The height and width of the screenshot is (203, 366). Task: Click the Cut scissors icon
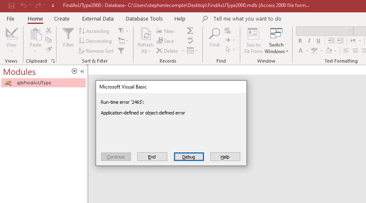[x=49, y=30]
